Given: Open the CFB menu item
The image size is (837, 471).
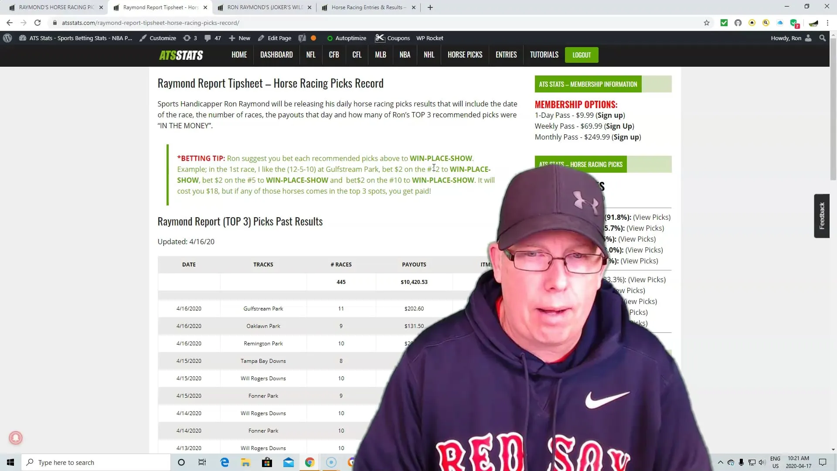Looking at the screenshot, I should [334, 55].
